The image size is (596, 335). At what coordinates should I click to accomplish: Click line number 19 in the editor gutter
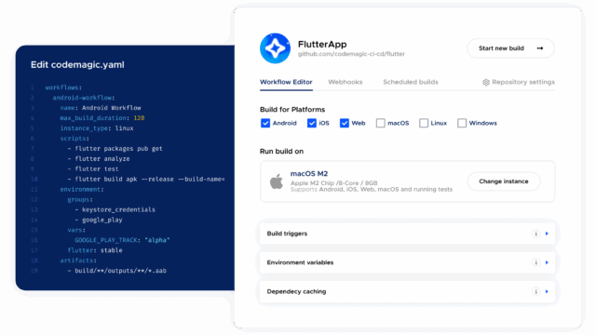coord(34,271)
